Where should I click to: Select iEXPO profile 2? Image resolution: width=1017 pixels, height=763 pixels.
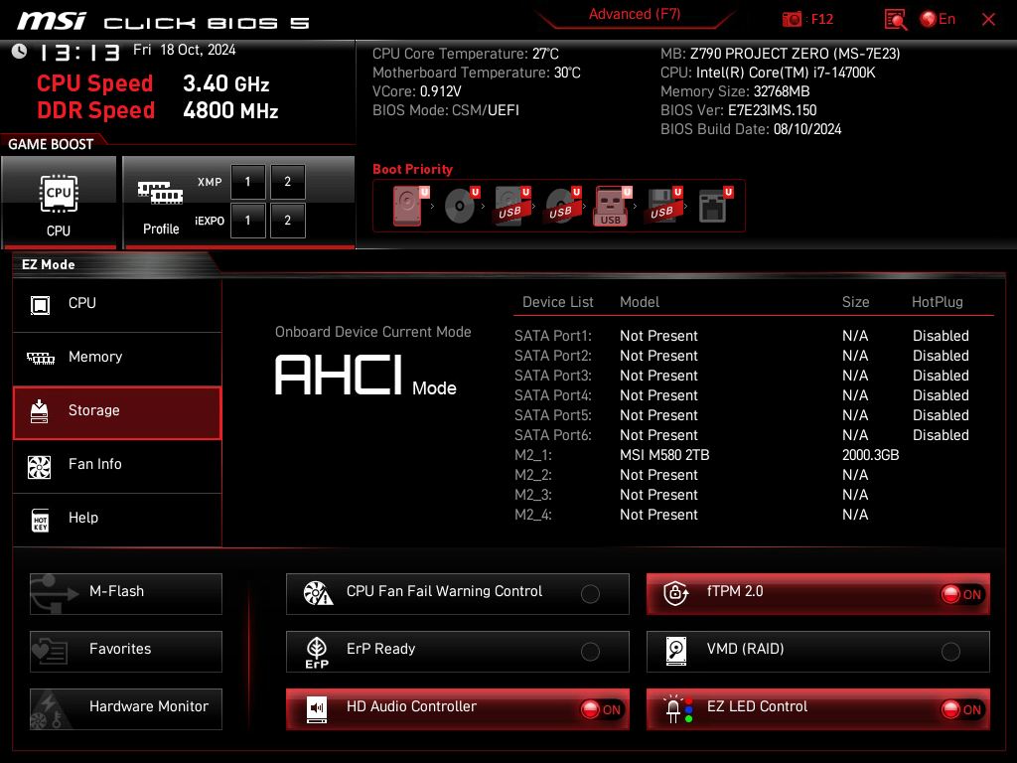(x=287, y=221)
